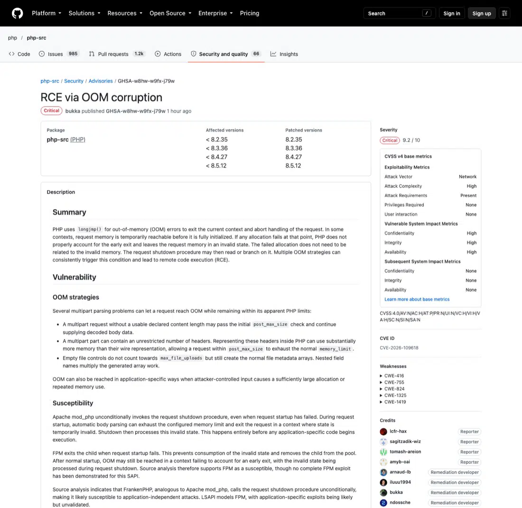Open iluuu1994 username in Credits
This screenshot has width=522, height=508.
(x=400, y=482)
